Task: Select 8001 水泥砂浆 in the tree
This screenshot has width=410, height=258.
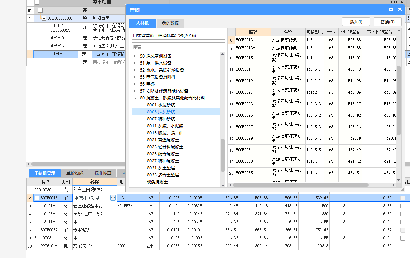Action: [161, 105]
